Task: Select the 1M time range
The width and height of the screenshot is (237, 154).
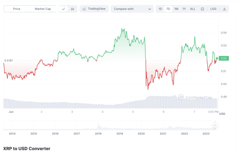Action: 176,9
